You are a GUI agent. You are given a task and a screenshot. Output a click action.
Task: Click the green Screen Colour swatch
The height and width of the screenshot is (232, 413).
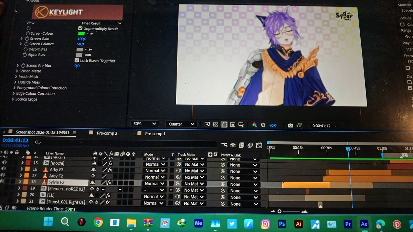pos(81,34)
